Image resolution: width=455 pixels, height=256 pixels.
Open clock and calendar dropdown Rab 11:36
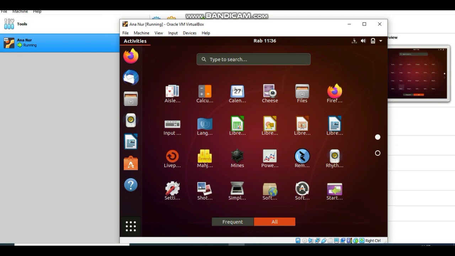[265, 41]
